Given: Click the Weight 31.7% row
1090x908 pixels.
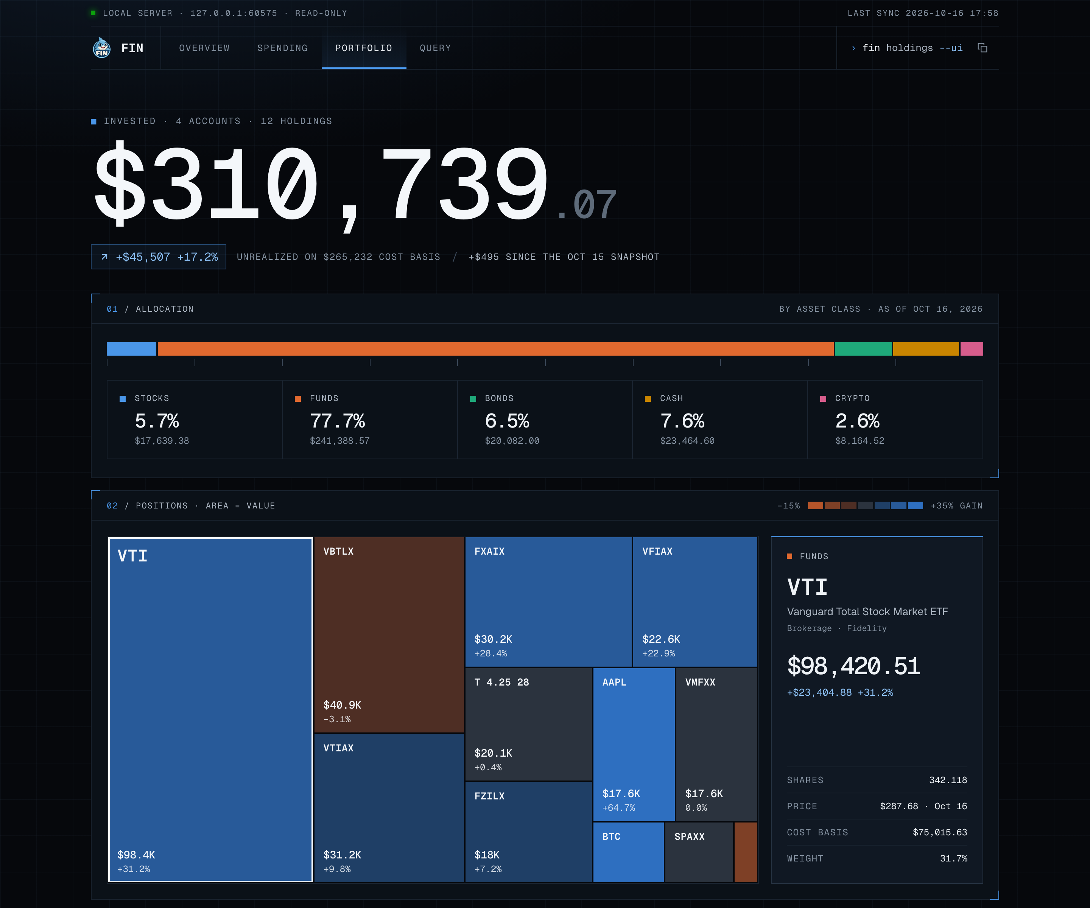Looking at the screenshot, I should pos(877,858).
